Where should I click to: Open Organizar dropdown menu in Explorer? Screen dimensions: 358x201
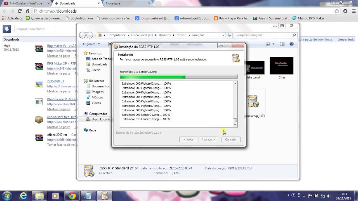click(91, 44)
